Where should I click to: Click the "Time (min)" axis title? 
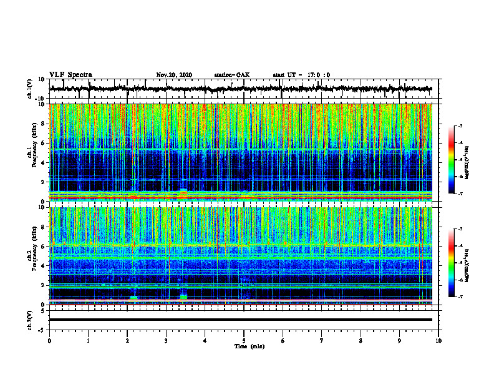coord(249,346)
